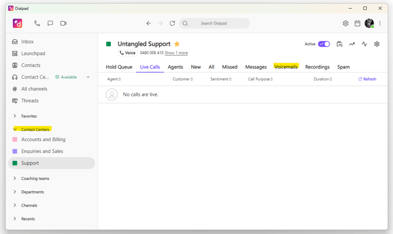
Task: Minimize the Dialpad window
Action: (x=350, y=8)
